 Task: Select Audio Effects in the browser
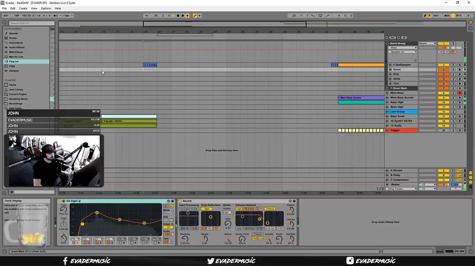coord(16,47)
